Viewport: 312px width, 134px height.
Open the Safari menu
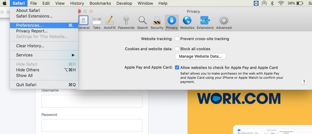18,3
